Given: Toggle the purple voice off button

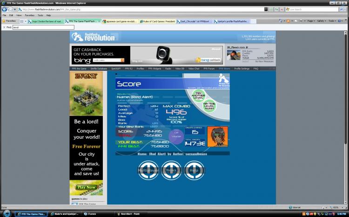Looking at the screenshot, I should (x=176, y=136).
